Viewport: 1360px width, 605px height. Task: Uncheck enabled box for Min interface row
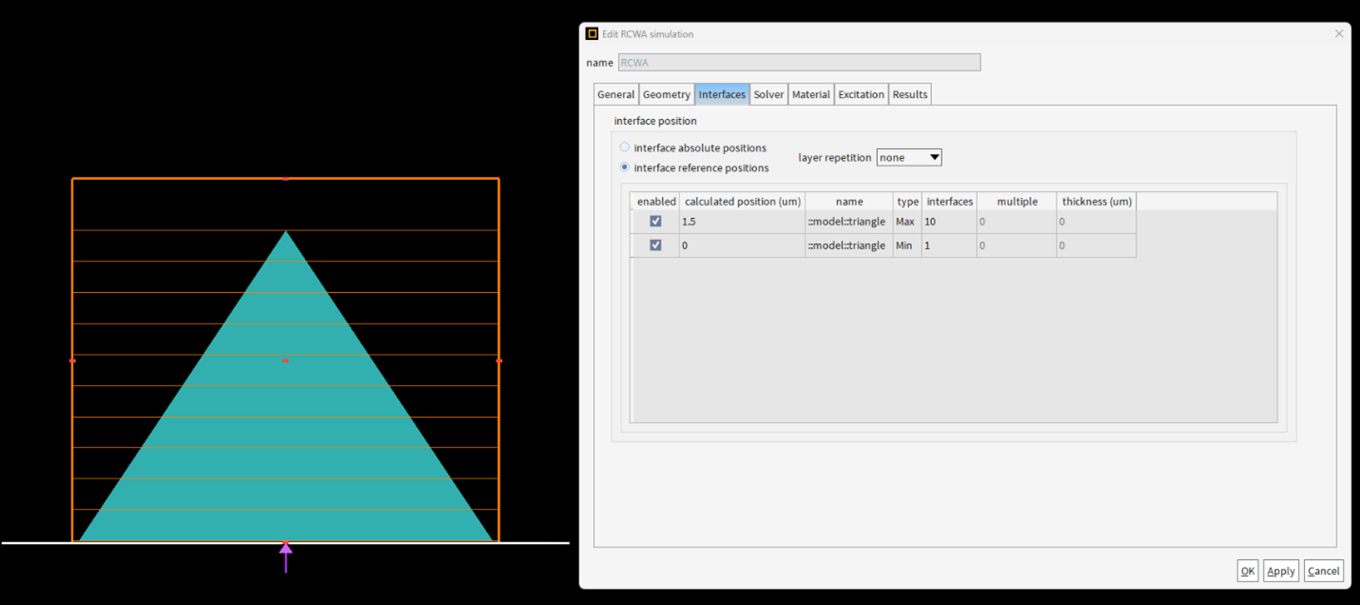click(x=655, y=245)
